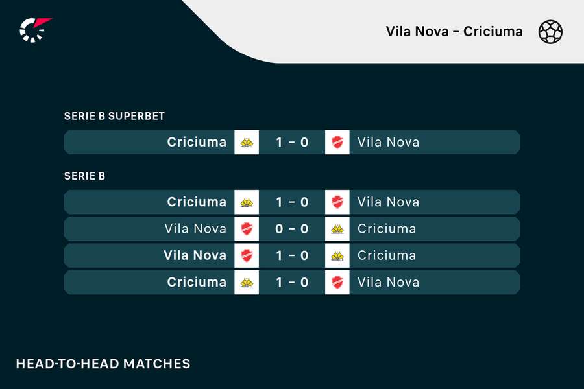Screen dimensions: 584x389
Task: Click Vila Nova crest in the bottom match row
Action: [337, 282]
